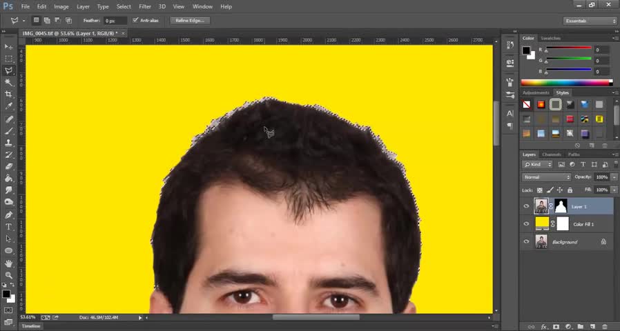620x331 pixels.
Task: Toggle Lock position icon
Action: [x=560, y=190]
